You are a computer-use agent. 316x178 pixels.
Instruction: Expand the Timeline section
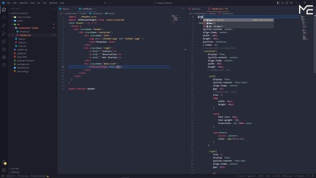point(15,172)
